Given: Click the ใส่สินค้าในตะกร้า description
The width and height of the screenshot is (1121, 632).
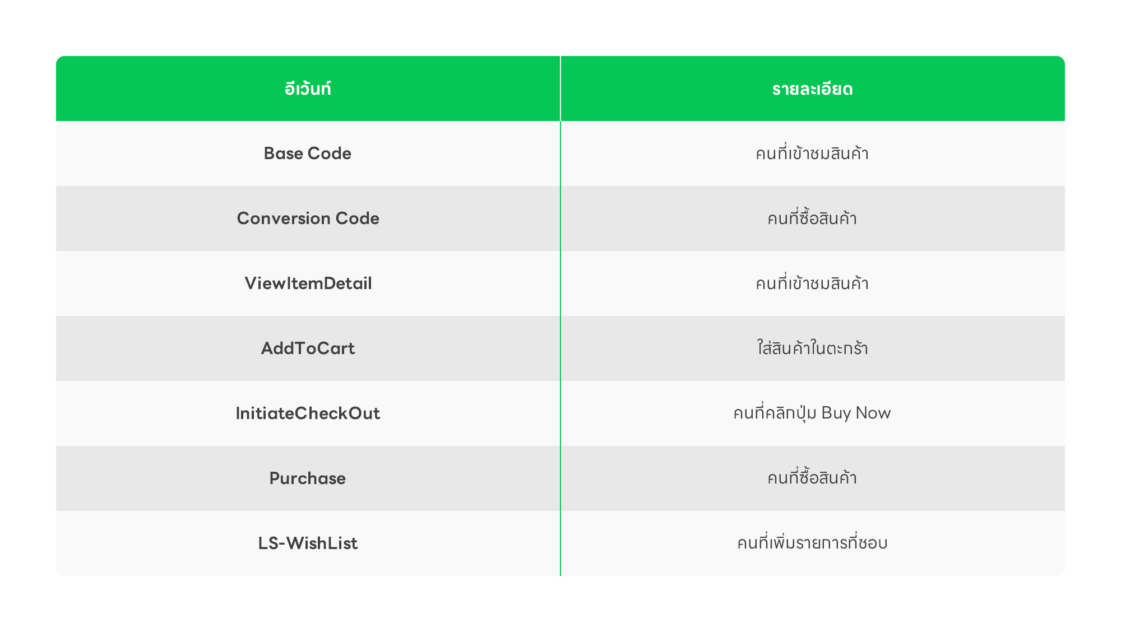Looking at the screenshot, I should (x=812, y=348).
